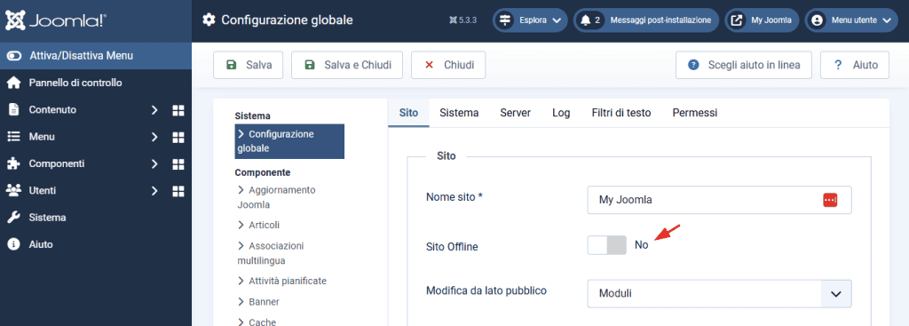Expand the Menu submenu chevron
The height and width of the screenshot is (326, 909).
tap(154, 137)
